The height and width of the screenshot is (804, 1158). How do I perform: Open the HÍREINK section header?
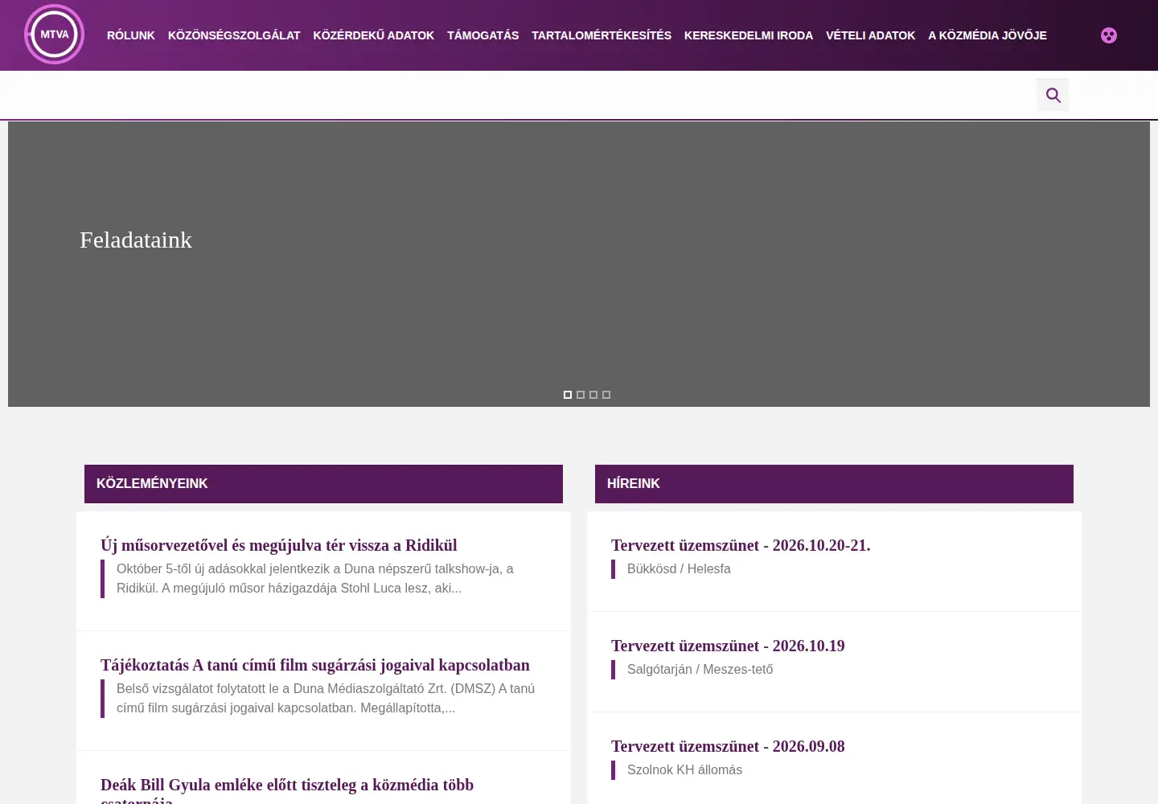click(834, 484)
